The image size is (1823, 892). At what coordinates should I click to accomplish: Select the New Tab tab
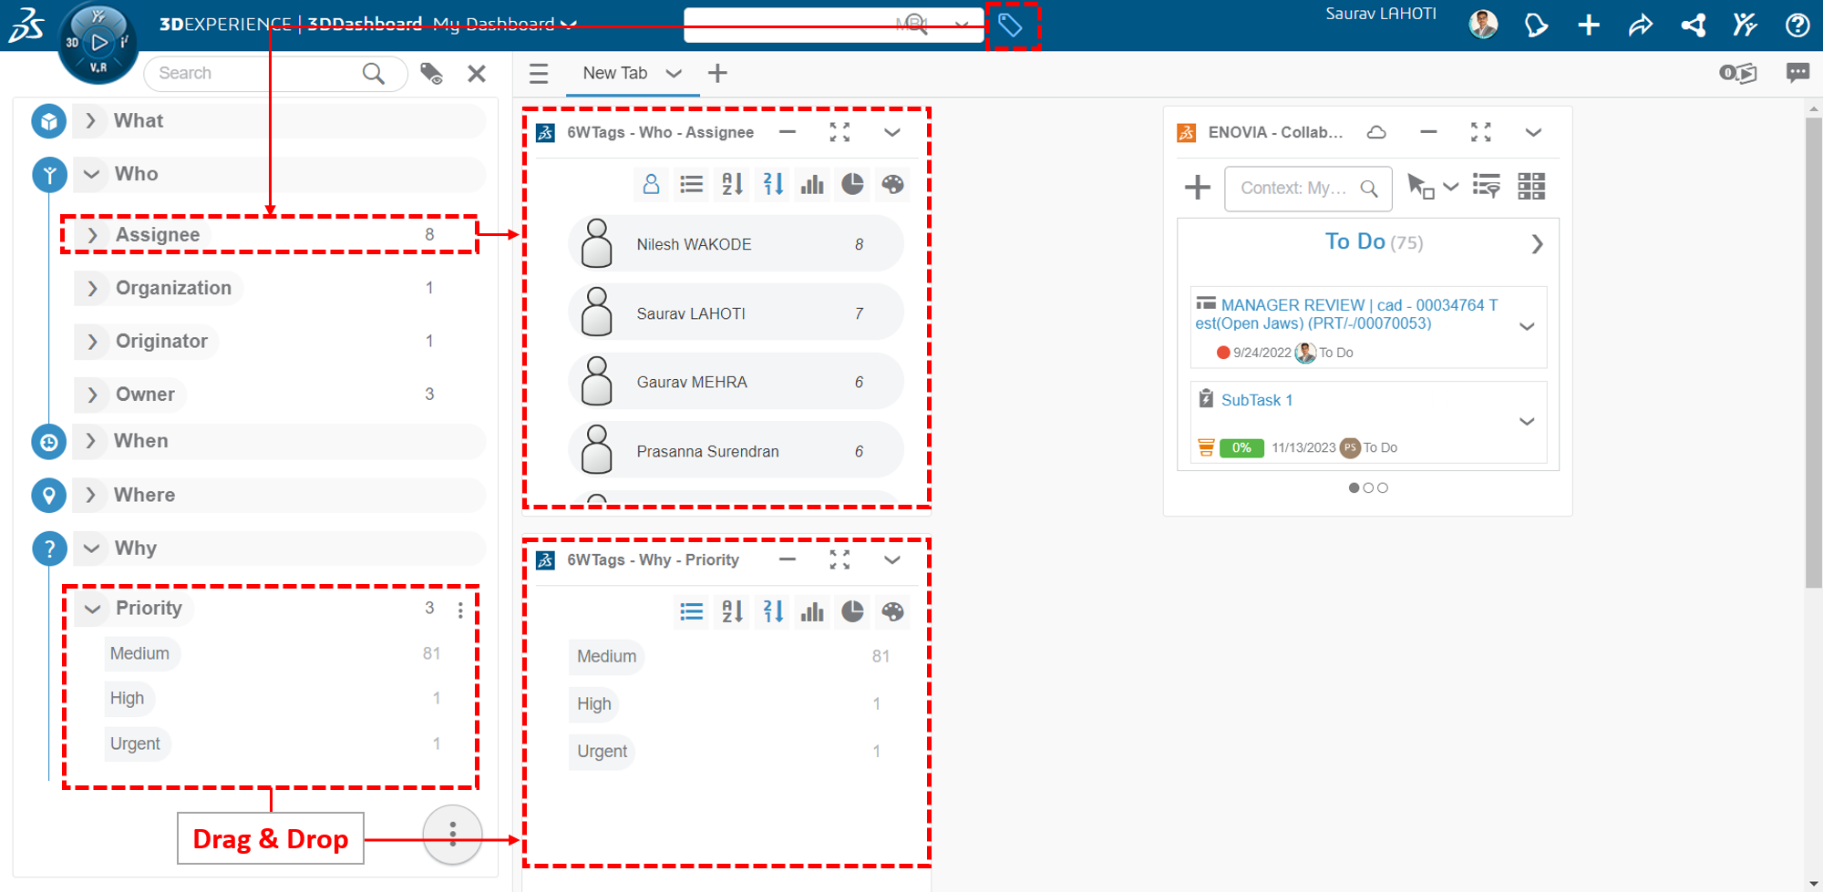(615, 73)
